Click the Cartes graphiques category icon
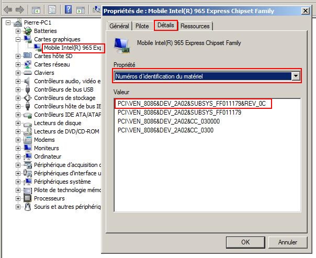The width and height of the screenshot is (316, 258). pyautogui.click(x=28, y=39)
